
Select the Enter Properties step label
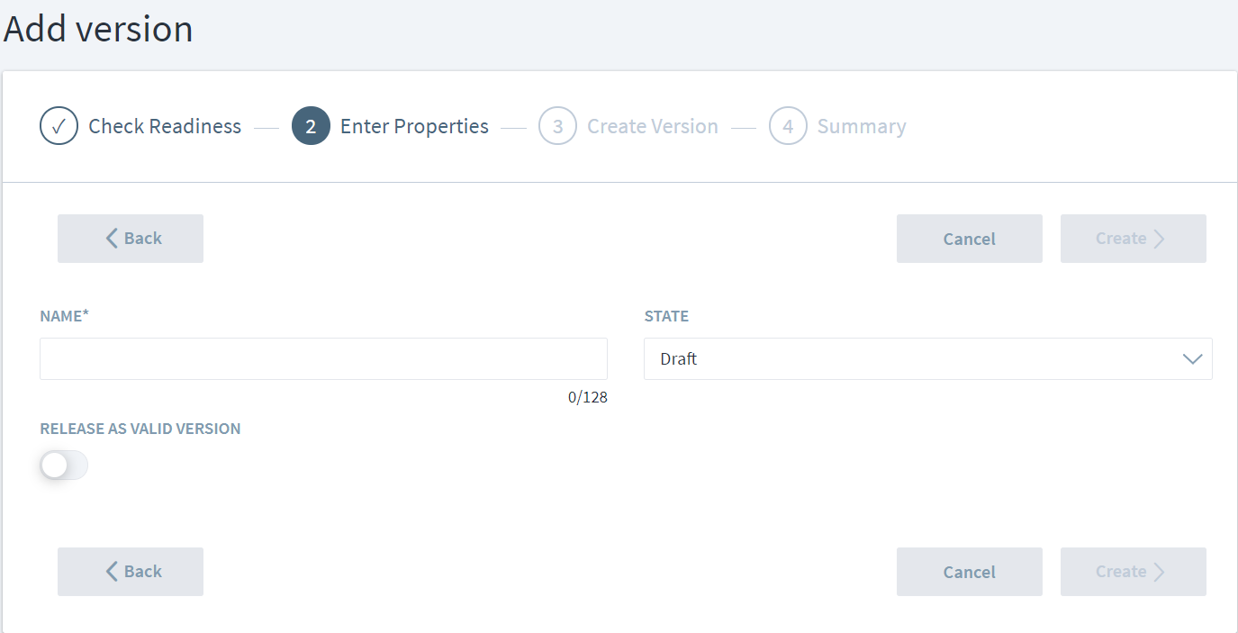point(414,126)
